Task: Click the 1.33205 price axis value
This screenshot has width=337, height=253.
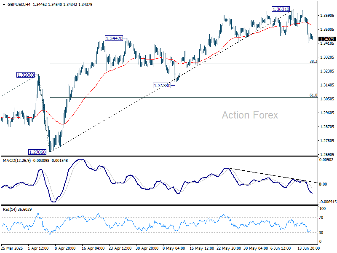Action: (327, 57)
